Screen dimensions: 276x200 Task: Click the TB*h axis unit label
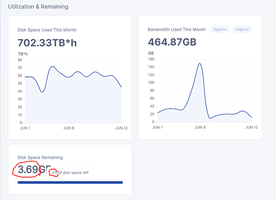click(x=23, y=54)
